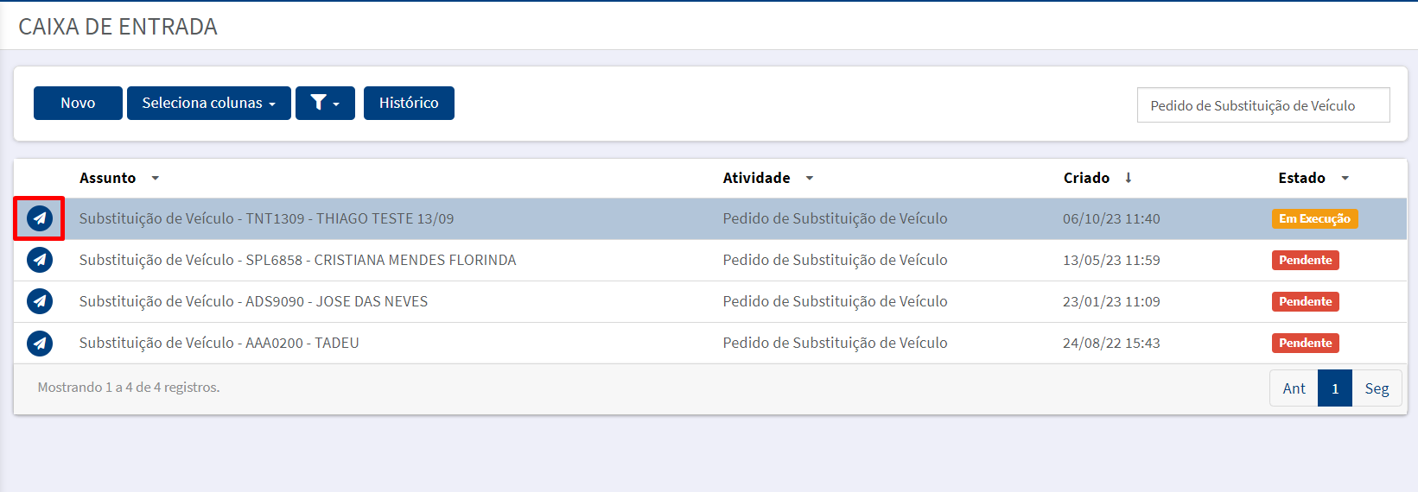The width and height of the screenshot is (1418, 492).
Task: Open the TNT1309 THIAGO TESTE row send icon
Action: [40, 218]
